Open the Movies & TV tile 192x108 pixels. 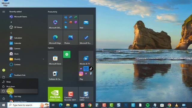click(86, 58)
